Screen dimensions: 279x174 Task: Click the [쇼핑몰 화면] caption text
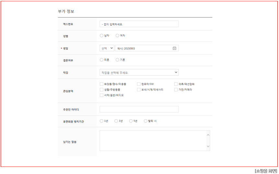coord(266,171)
